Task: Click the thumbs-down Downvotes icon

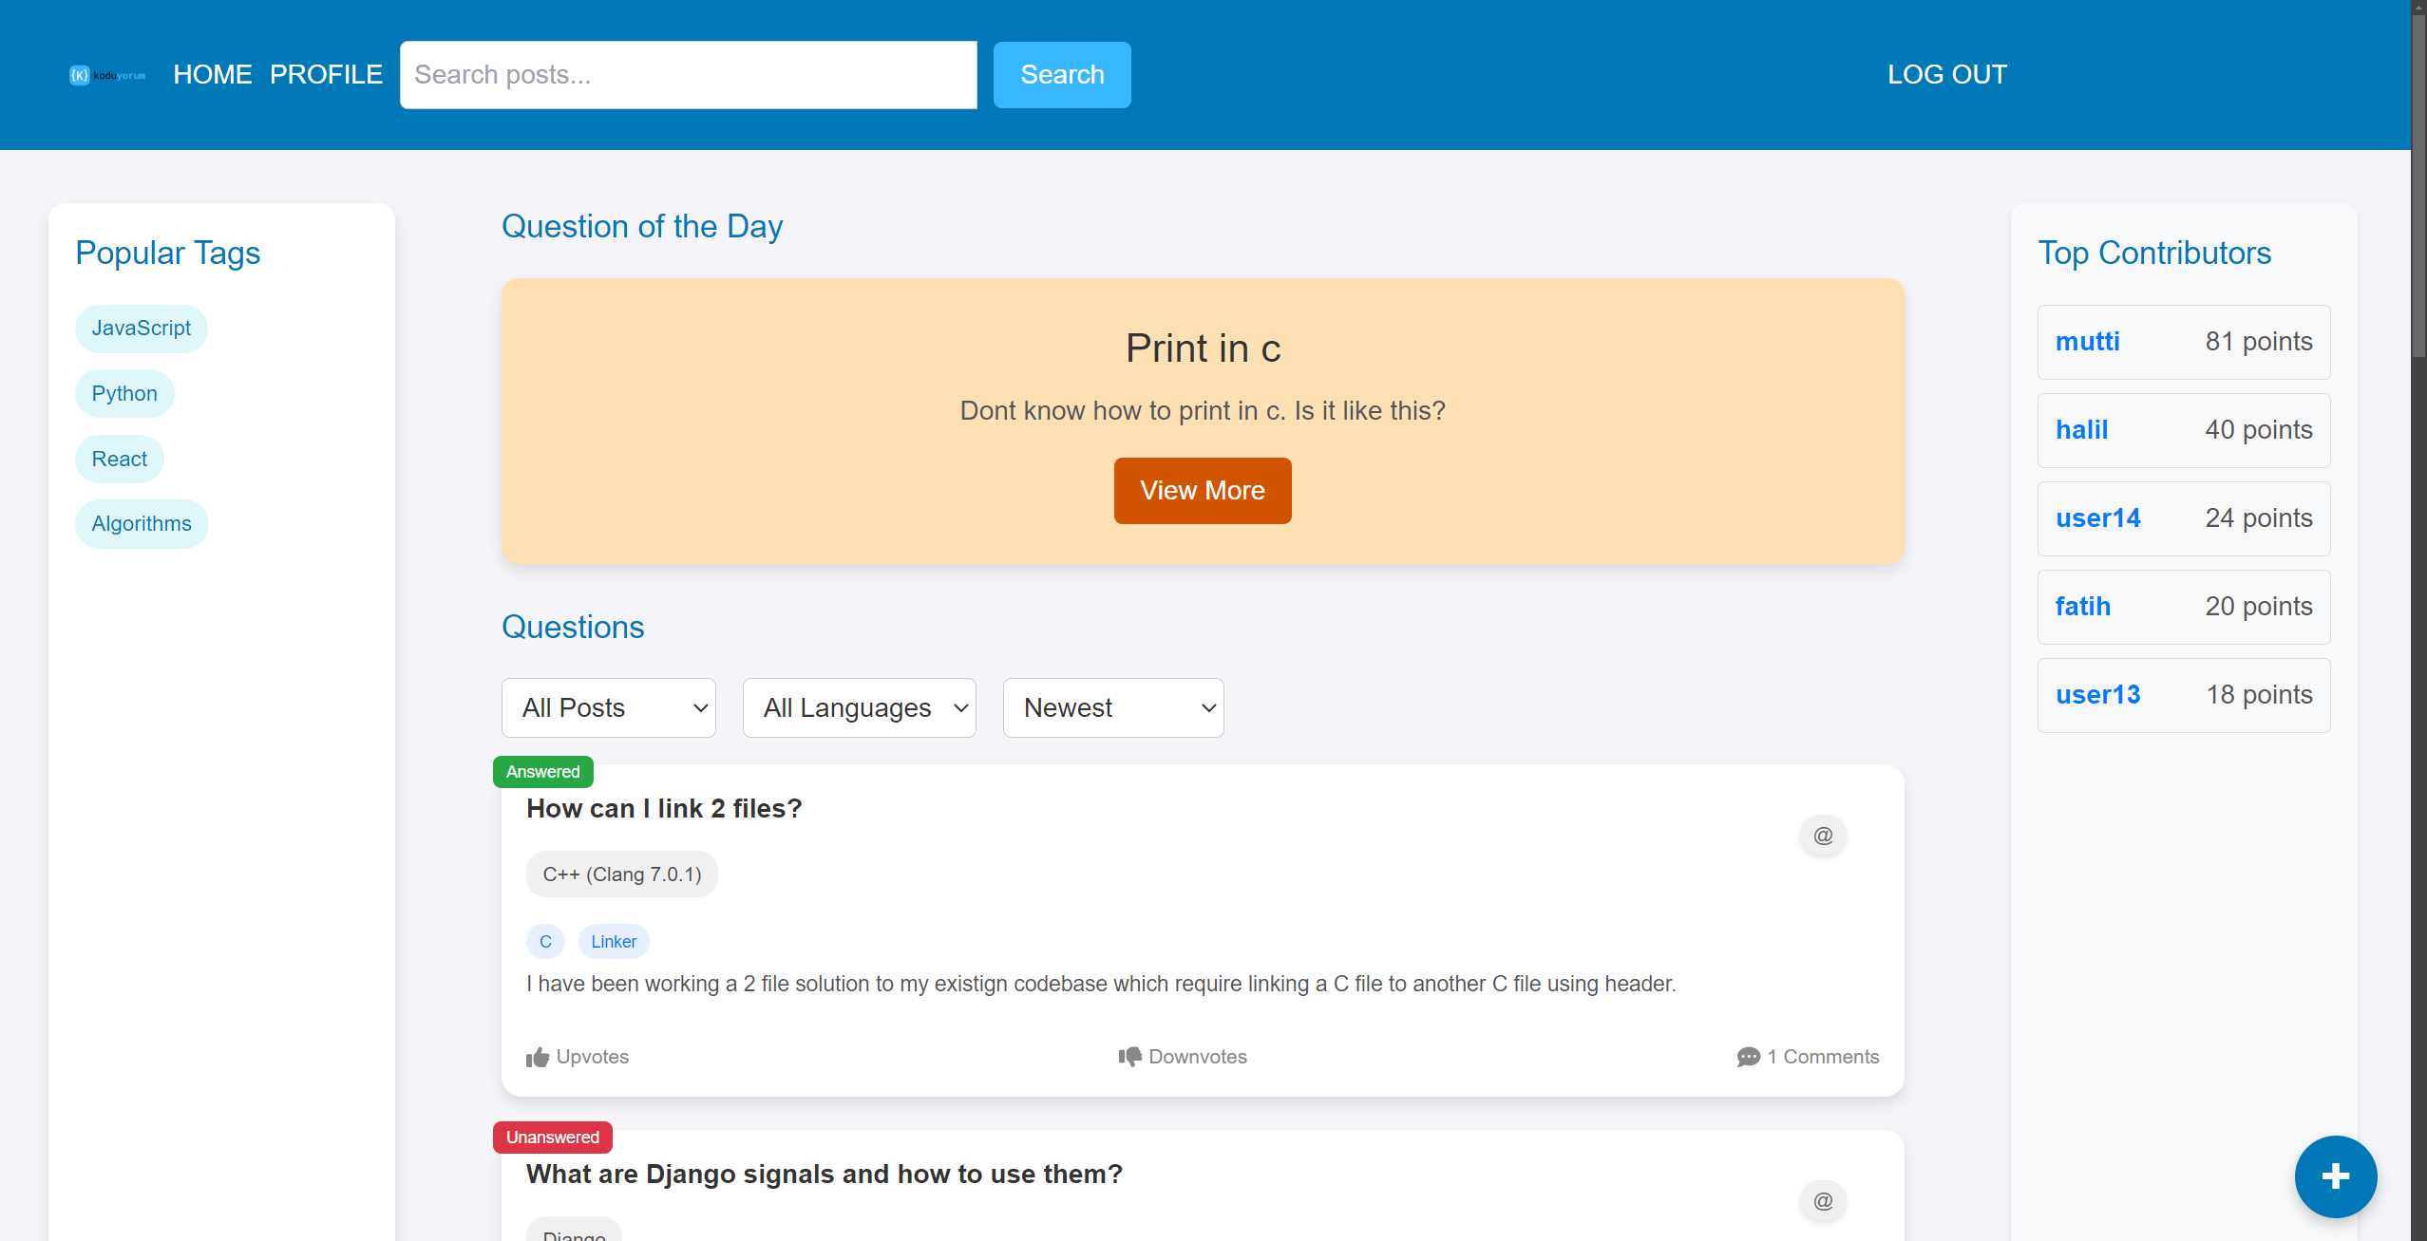Action: (x=1129, y=1057)
